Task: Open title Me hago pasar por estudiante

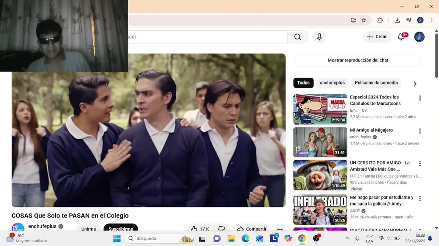Action: coord(382,201)
